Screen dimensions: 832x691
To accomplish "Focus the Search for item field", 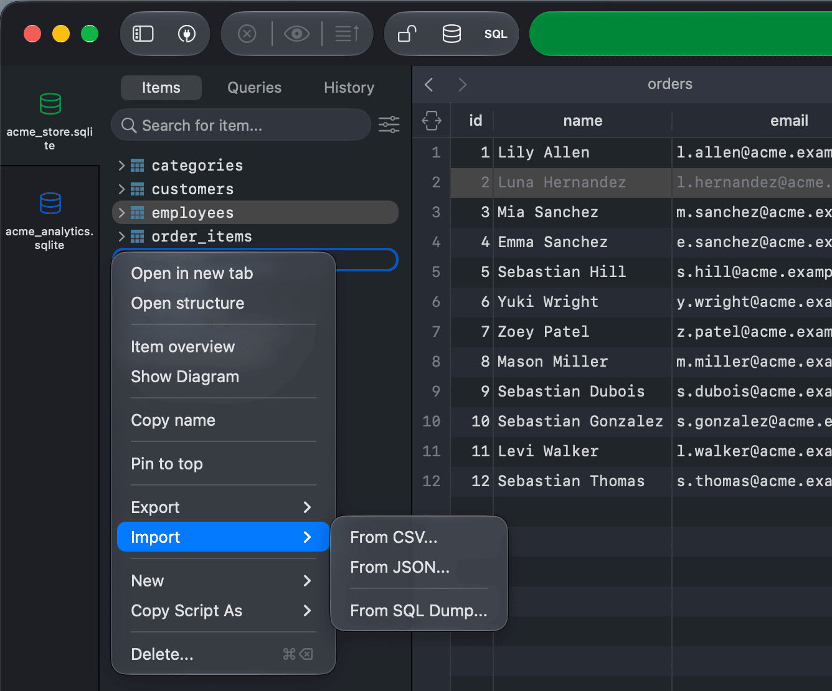I will (241, 125).
